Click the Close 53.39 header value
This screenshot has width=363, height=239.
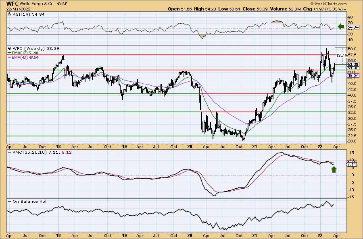click(255, 9)
